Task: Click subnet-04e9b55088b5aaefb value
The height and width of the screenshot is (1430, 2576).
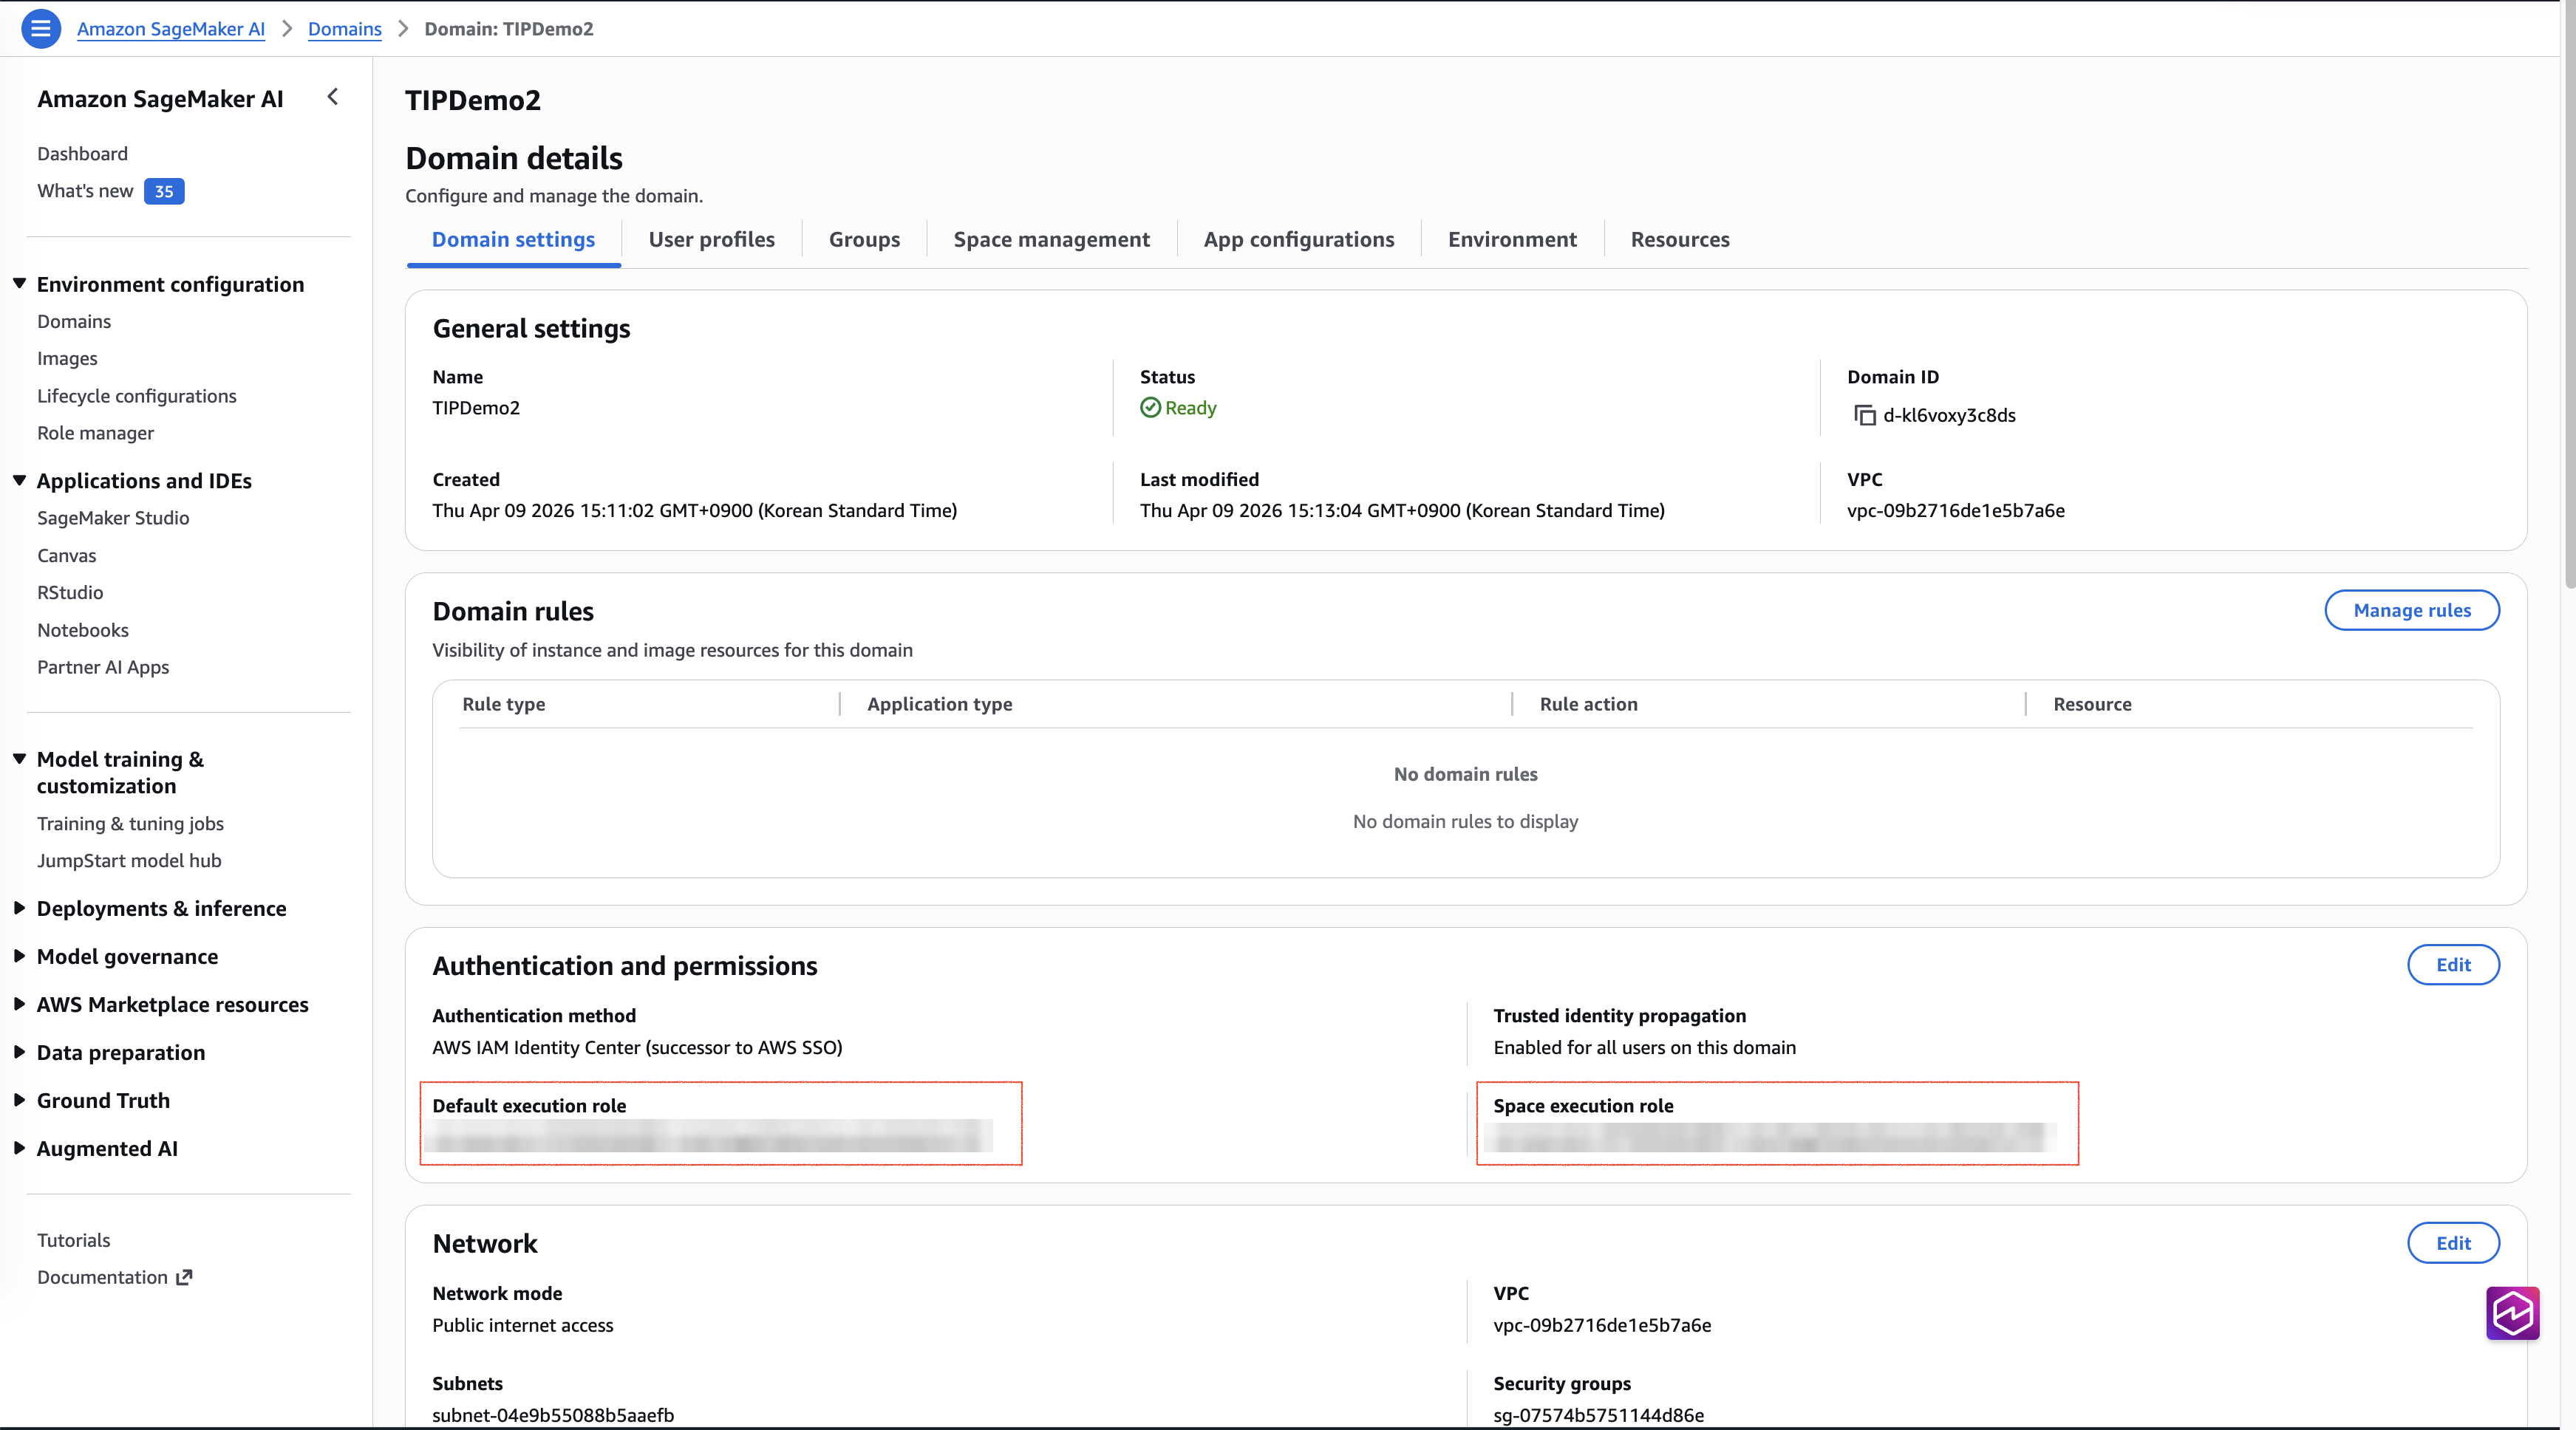Action: (x=553, y=1415)
